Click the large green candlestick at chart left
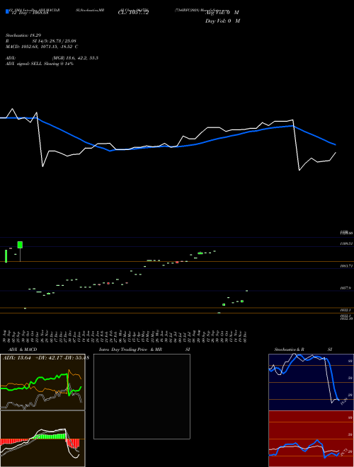The width and height of the screenshot is (354, 467). (x=20, y=245)
